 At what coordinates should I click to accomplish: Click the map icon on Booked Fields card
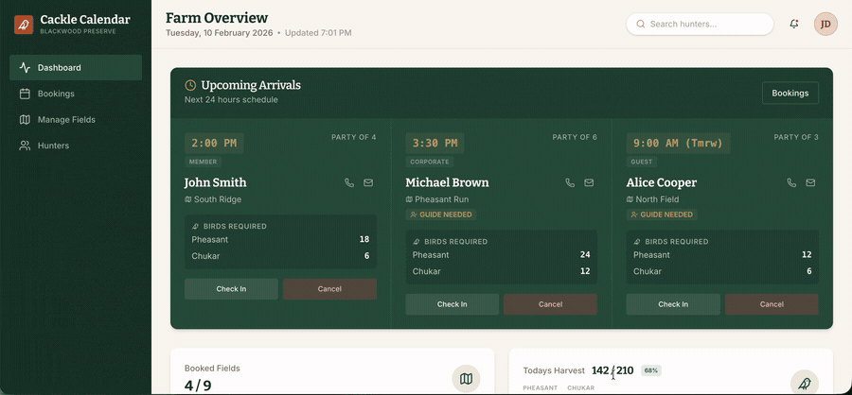click(x=466, y=379)
